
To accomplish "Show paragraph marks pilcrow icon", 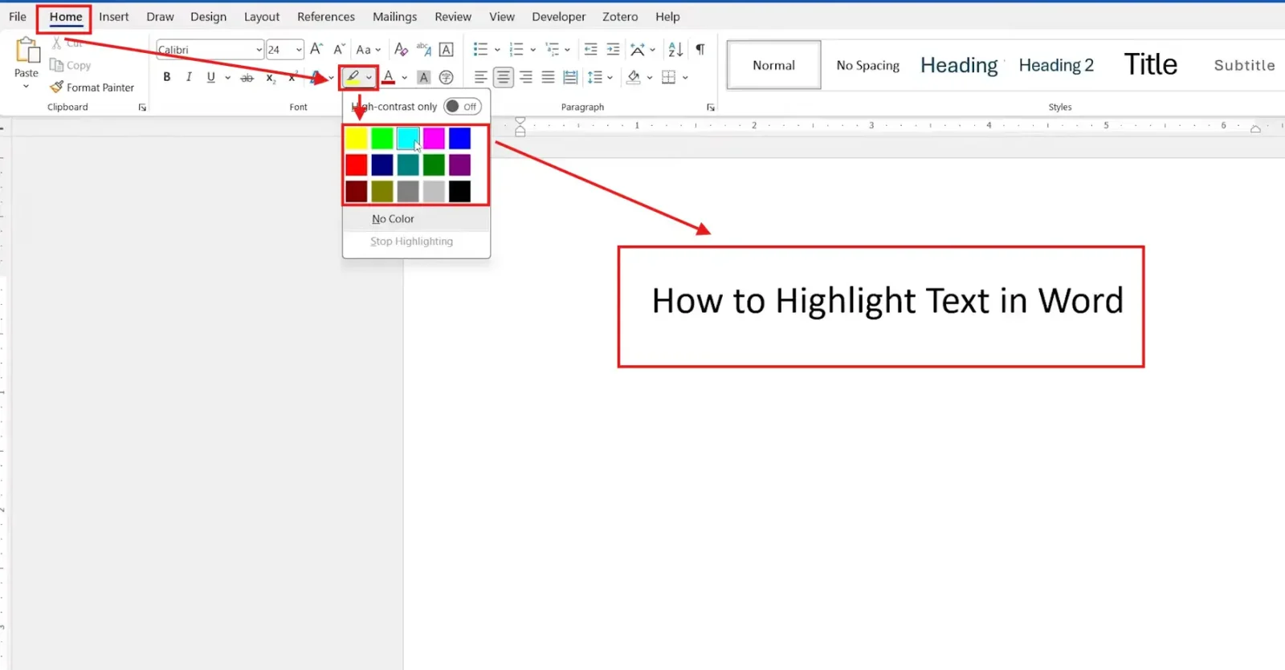I will click(x=700, y=49).
